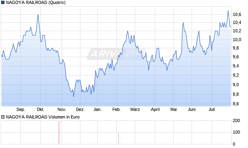Click the 'Juni' month axis label
Screen dimensions: 248x148
pos(192,109)
